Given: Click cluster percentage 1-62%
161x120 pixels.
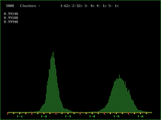Looking at the screenshot, I should pos(65,6).
